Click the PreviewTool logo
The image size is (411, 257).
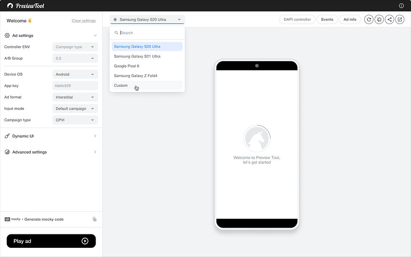pyautogui.click(x=26, y=5)
